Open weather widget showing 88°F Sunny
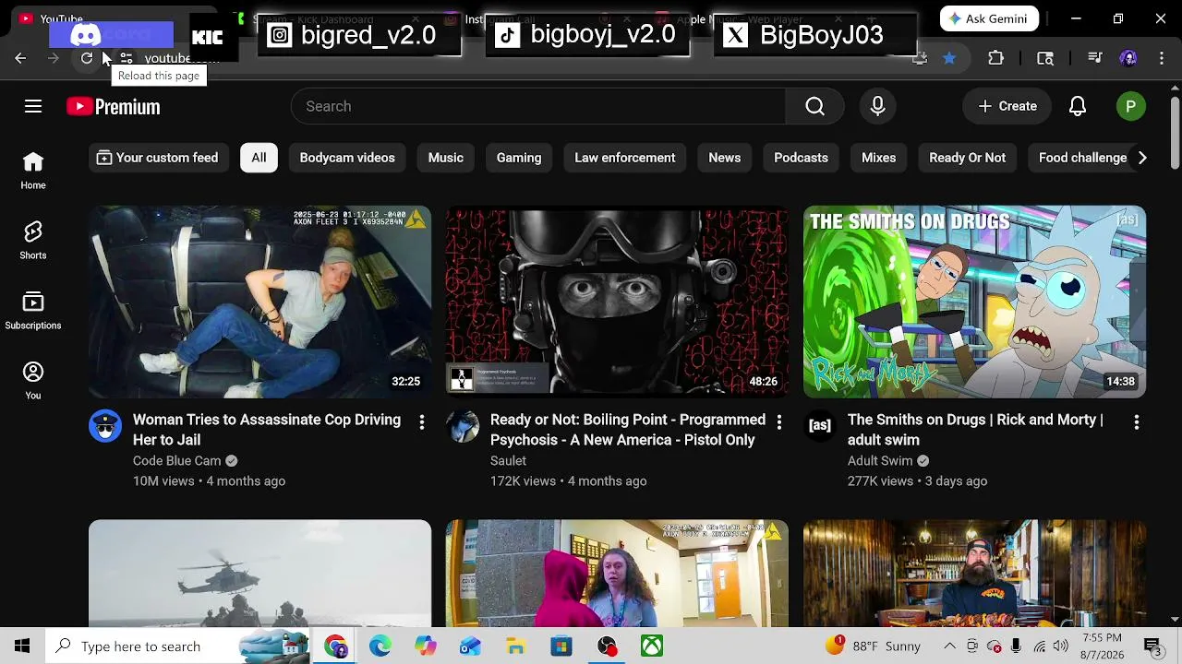This screenshot has width=1182, height=664. [873, 646]
